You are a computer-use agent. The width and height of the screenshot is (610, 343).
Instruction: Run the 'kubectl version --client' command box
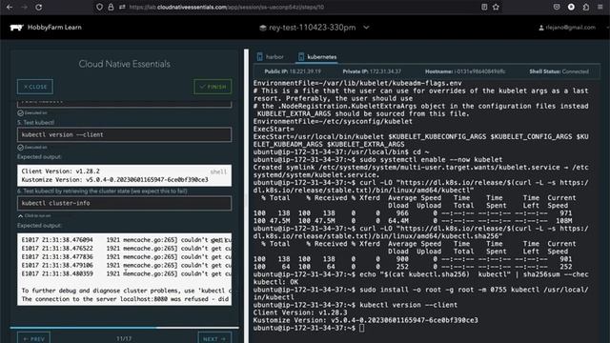tap(124, 134)
